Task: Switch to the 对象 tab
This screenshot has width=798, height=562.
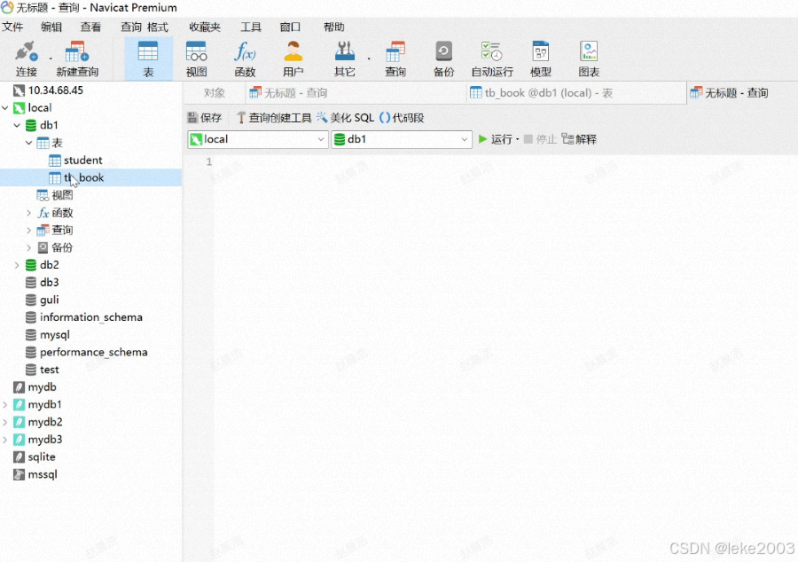Action: pos(215,93)
